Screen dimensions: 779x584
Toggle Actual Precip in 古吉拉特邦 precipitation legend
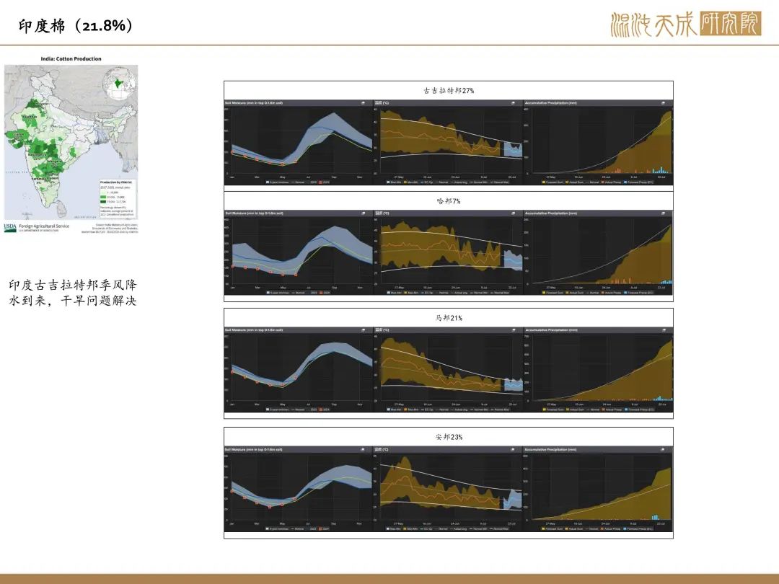point(612,182)
